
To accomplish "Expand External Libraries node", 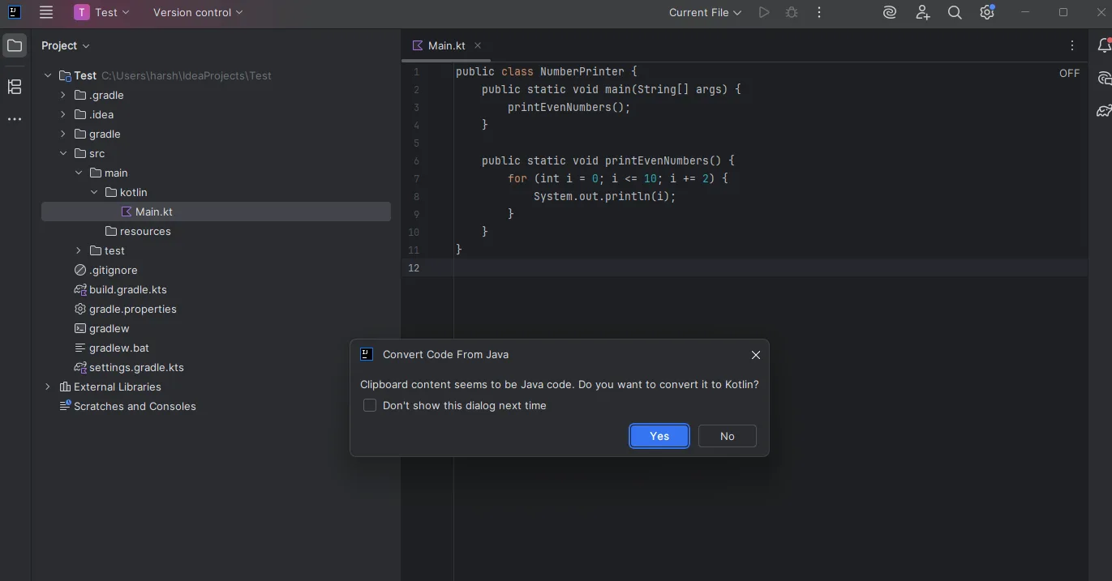I will click(x=48, y=387).
